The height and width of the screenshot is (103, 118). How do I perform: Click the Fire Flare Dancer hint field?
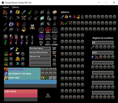(x=40, y=49)
